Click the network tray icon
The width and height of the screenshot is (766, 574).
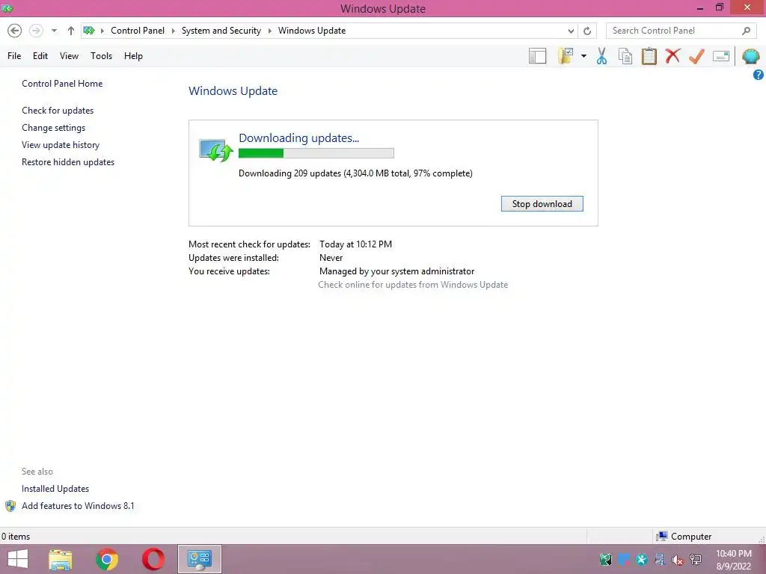tap(696, 560)
